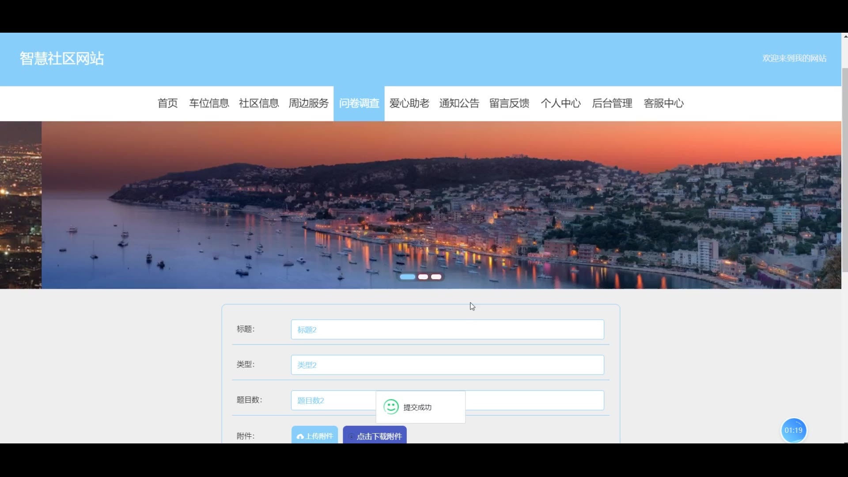Select the first carousel indicator dot

[407, 277]
